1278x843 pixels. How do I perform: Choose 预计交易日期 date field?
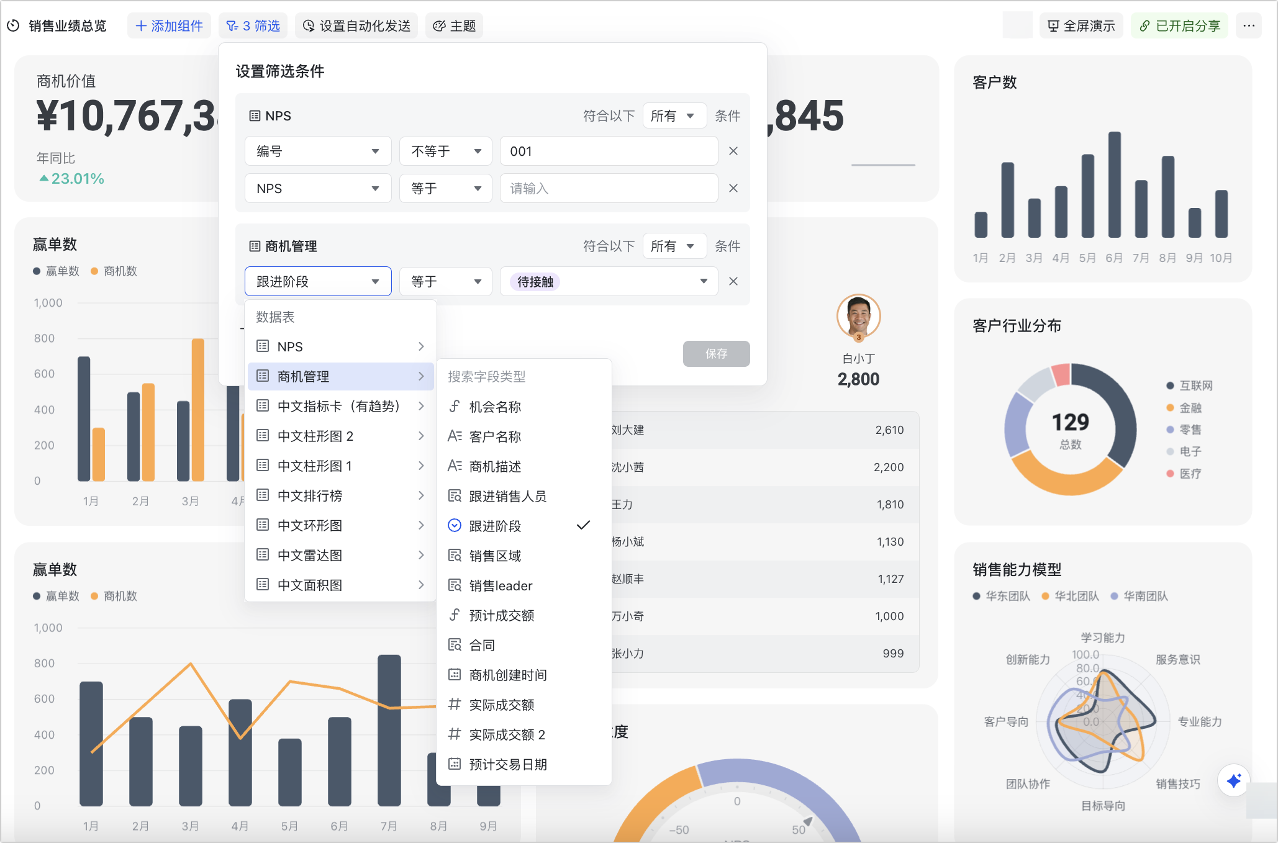[523, 764]
